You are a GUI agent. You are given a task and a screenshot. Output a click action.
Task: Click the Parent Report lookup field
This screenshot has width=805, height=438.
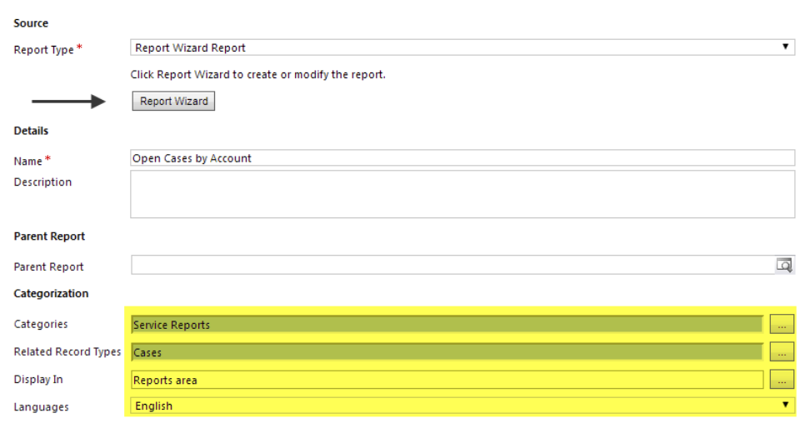pos(452,265)
